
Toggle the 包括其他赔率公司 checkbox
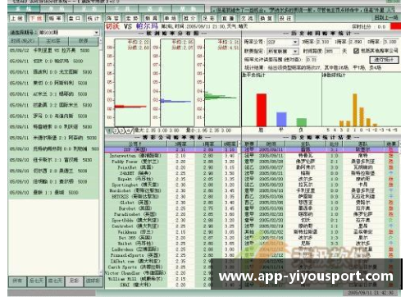(x=356, y=51)
